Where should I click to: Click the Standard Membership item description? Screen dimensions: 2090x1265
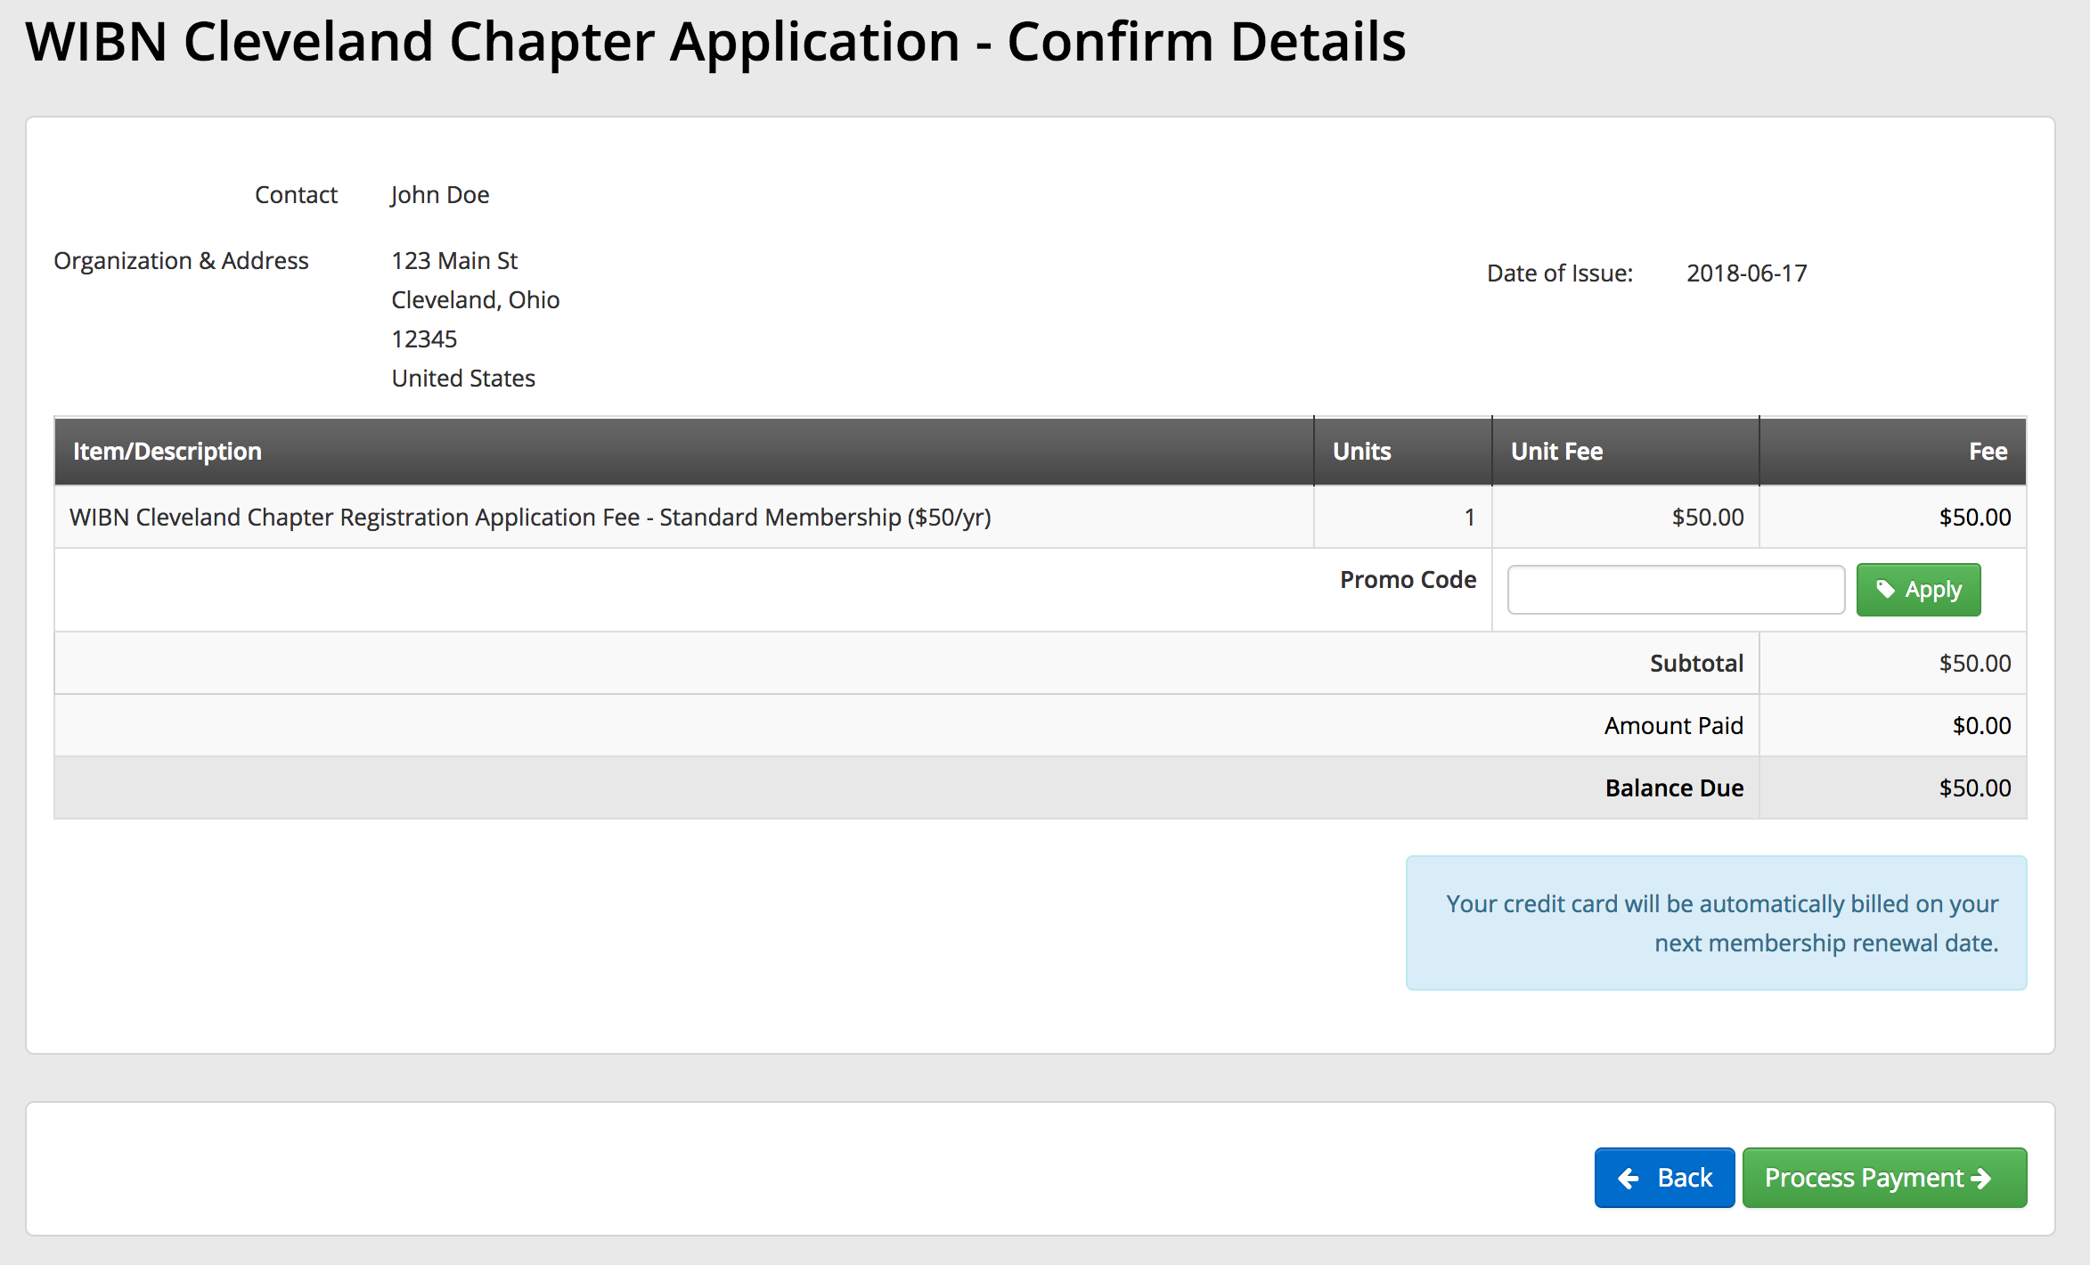[x=530, y=517]
